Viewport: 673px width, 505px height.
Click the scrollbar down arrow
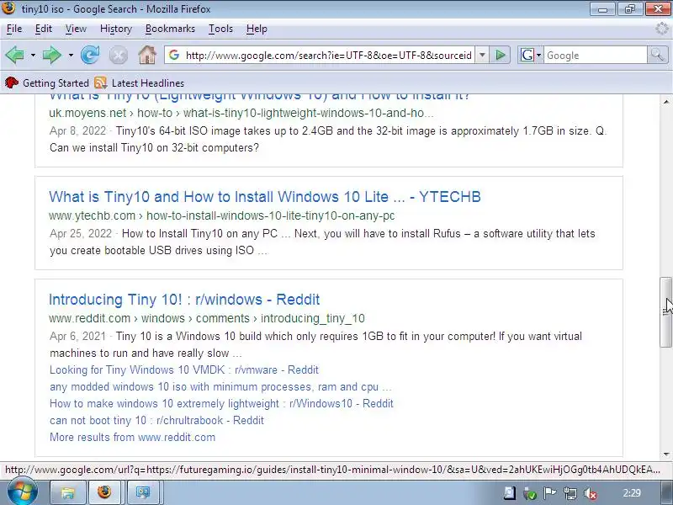pyautogui.click(x=666, y=454)
